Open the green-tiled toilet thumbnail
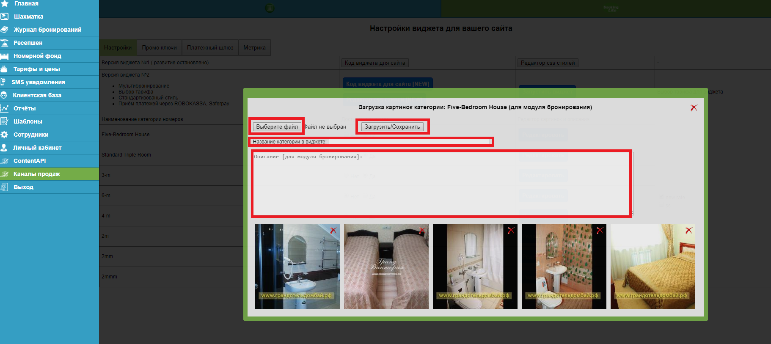 pyautogui.click(x=564, y=267)
